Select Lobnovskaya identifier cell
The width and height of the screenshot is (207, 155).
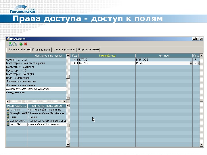(18, 121)
